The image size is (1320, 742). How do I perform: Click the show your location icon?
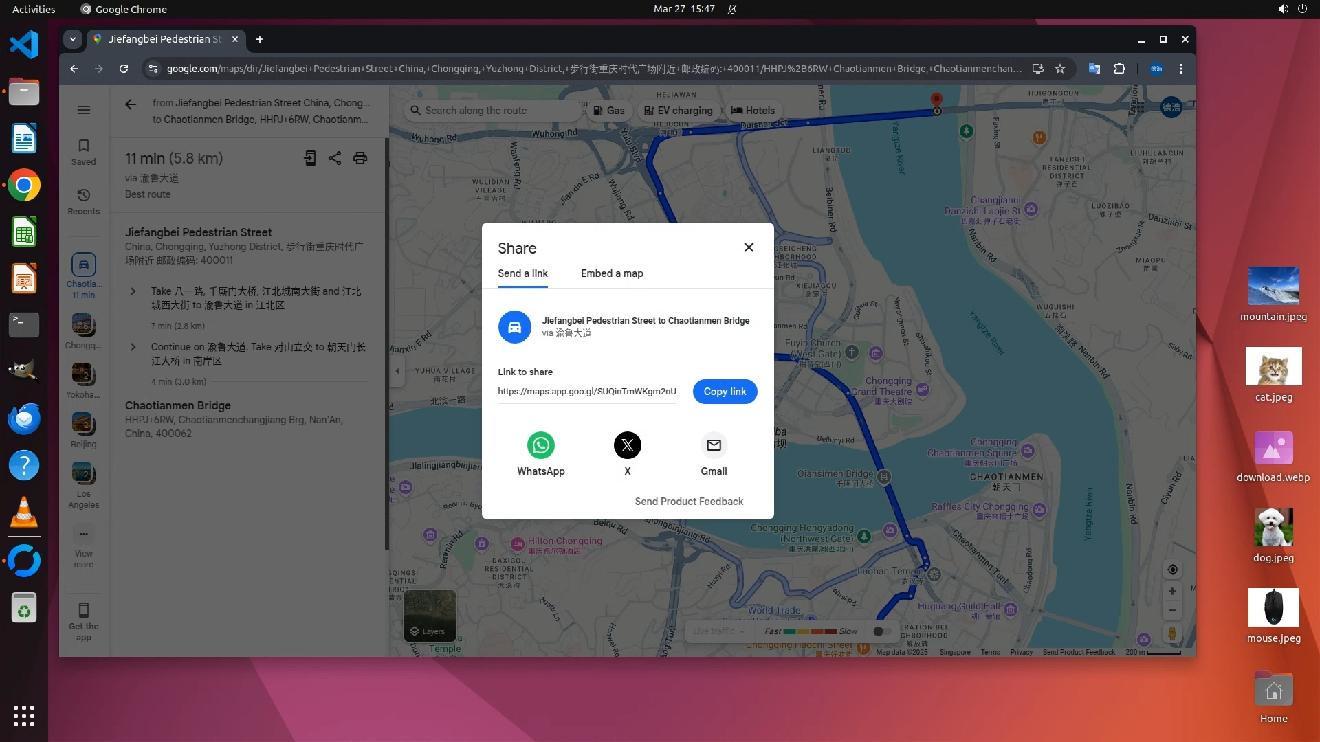coord(1172,570)
